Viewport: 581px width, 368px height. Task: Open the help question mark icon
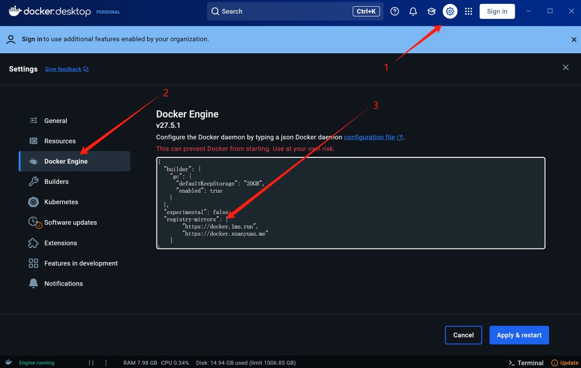395,12
